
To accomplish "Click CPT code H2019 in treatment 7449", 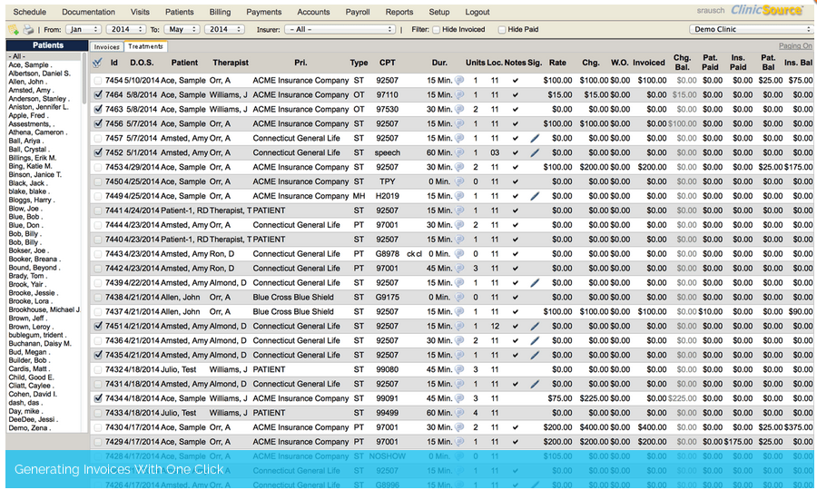I will pyautogui.click(x=387, y=196).
